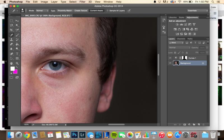The image size is (224, 140).
Task: Click the magenta background color swatch
Action: pos(15,72)
